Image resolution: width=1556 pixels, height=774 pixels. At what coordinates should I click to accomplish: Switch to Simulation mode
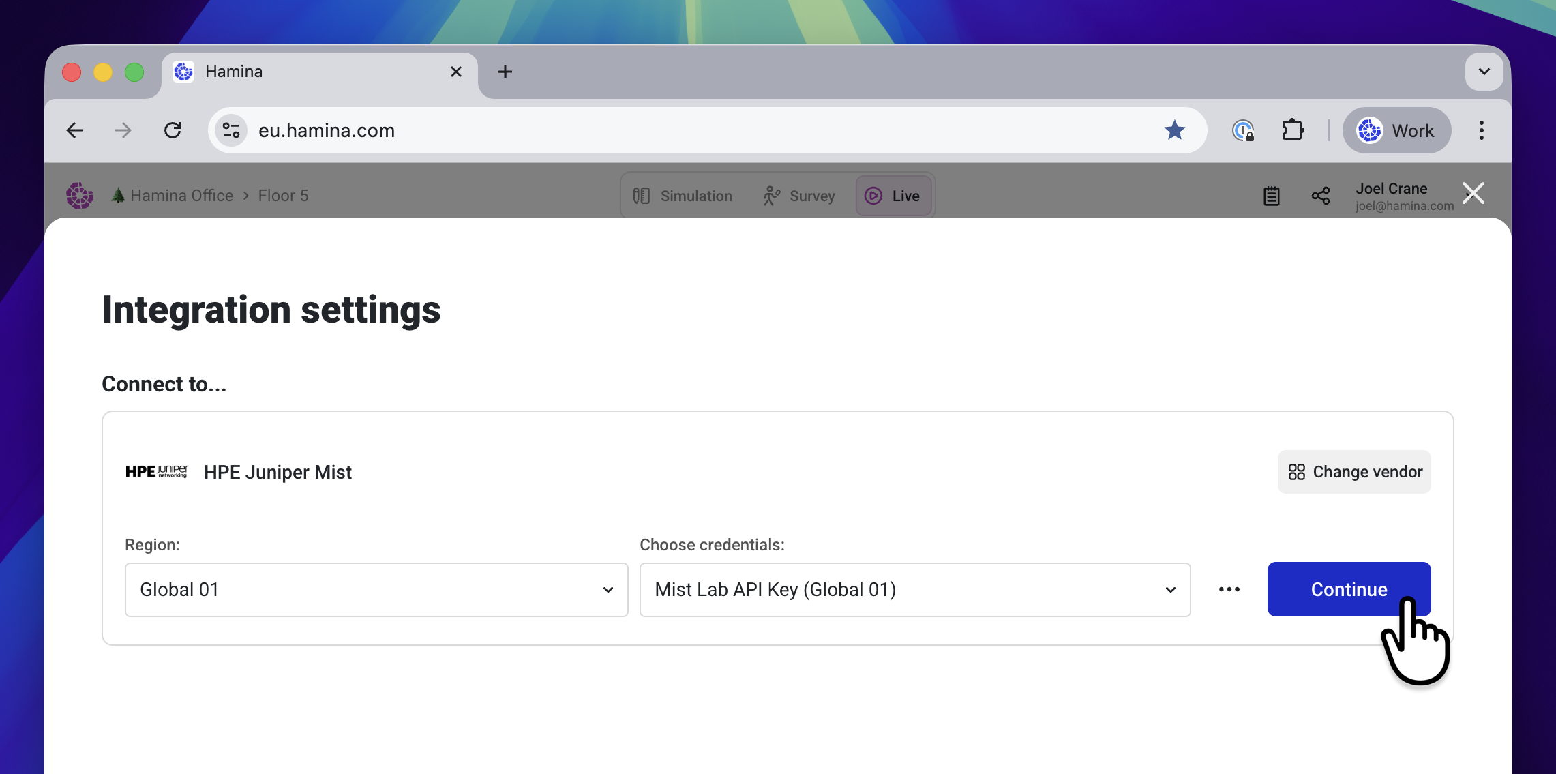pos(683,196)
